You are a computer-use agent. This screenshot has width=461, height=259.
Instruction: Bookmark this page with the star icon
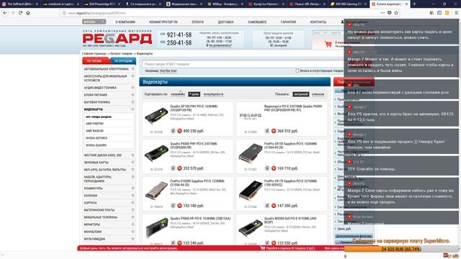click(396, 13)
